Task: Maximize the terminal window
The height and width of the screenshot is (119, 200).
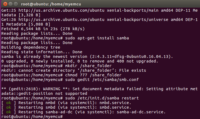Action: [x=16, y=4]
